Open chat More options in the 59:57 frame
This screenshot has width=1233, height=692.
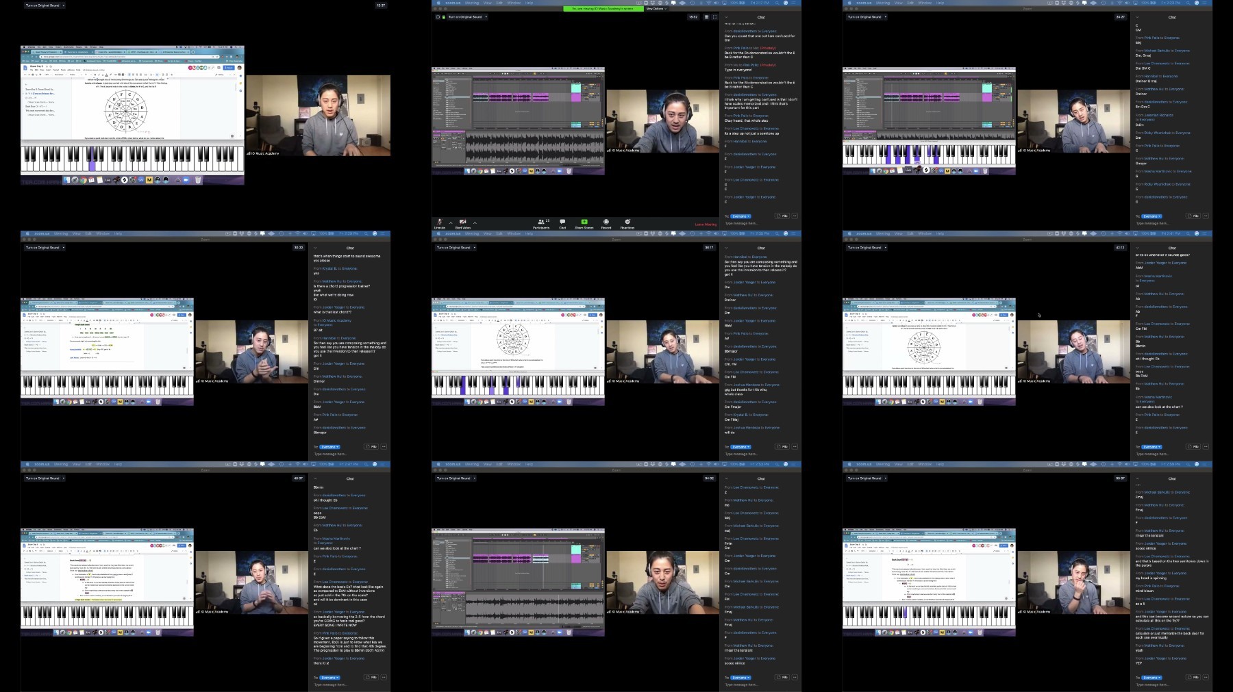point(1206,677)
